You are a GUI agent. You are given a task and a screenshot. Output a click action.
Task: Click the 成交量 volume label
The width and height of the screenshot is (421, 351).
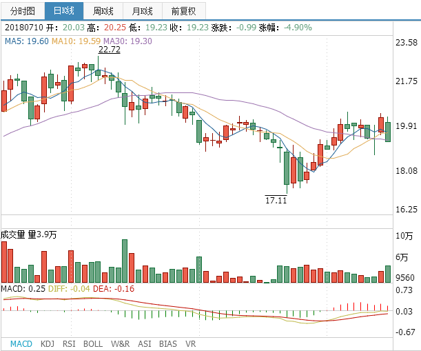13,234
